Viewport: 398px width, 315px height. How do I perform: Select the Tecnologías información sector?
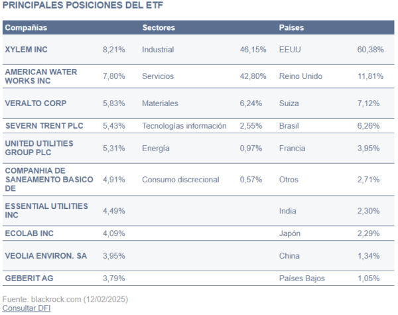click(184, 125)
